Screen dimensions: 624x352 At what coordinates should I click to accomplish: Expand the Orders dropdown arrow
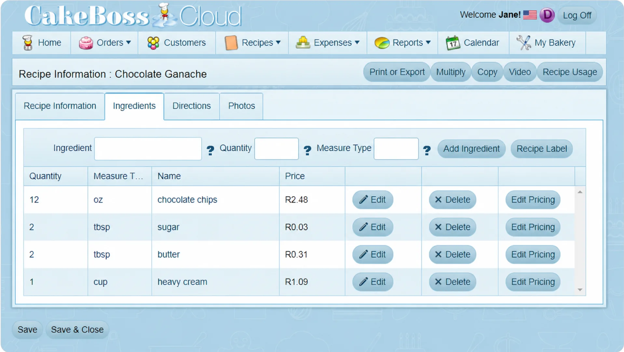(x=129, y=43)
